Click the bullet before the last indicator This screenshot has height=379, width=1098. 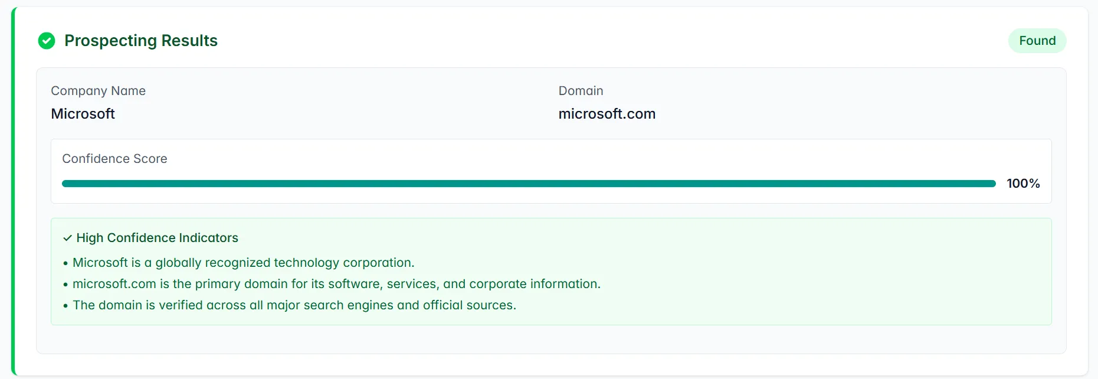65,306
